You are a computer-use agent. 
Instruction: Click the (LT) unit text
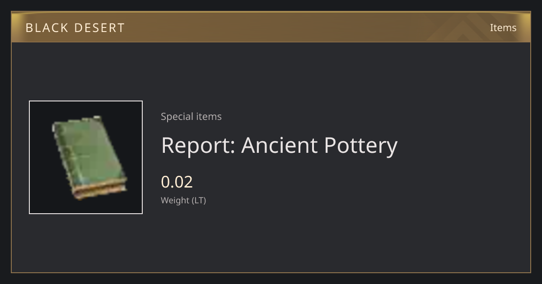tap(199, 201)
